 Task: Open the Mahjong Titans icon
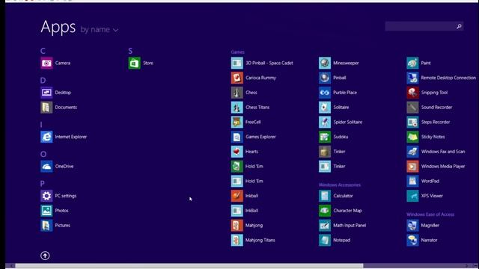pyautogui.click(x=237, y=241)
